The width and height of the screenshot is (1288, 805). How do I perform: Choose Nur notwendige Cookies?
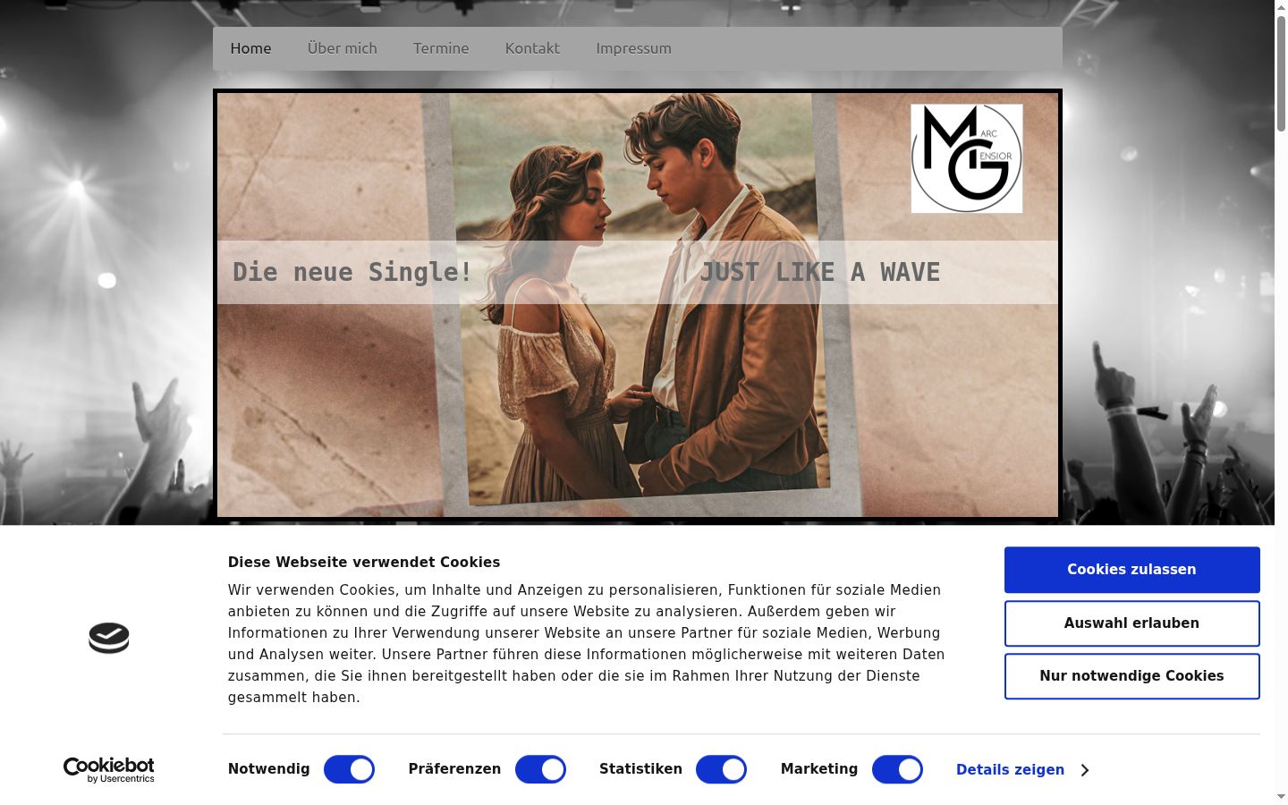click(1131, 676)
